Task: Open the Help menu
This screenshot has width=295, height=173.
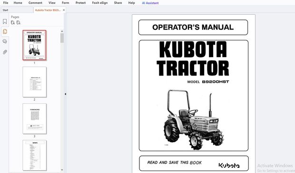Action: [x=131, y=3]
